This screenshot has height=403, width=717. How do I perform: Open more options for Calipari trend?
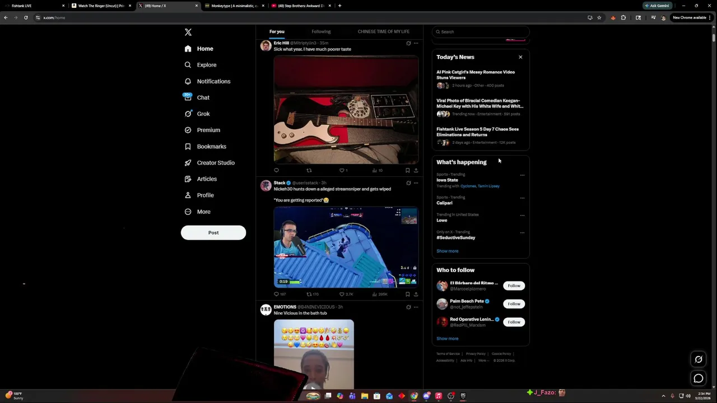(522, 198)
